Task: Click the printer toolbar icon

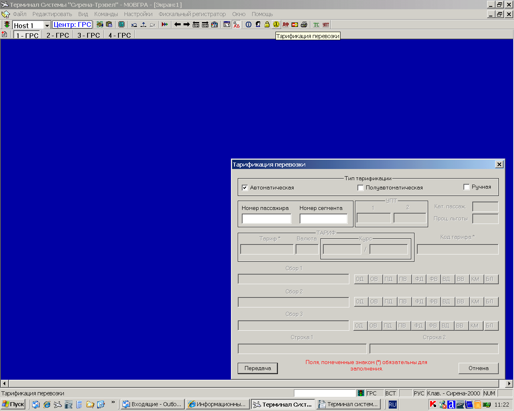Action: (304, 24)
